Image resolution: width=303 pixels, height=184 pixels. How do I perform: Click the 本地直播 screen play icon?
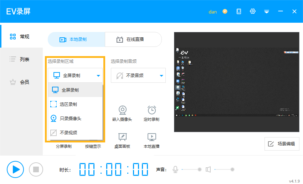(x=152, y=137)
